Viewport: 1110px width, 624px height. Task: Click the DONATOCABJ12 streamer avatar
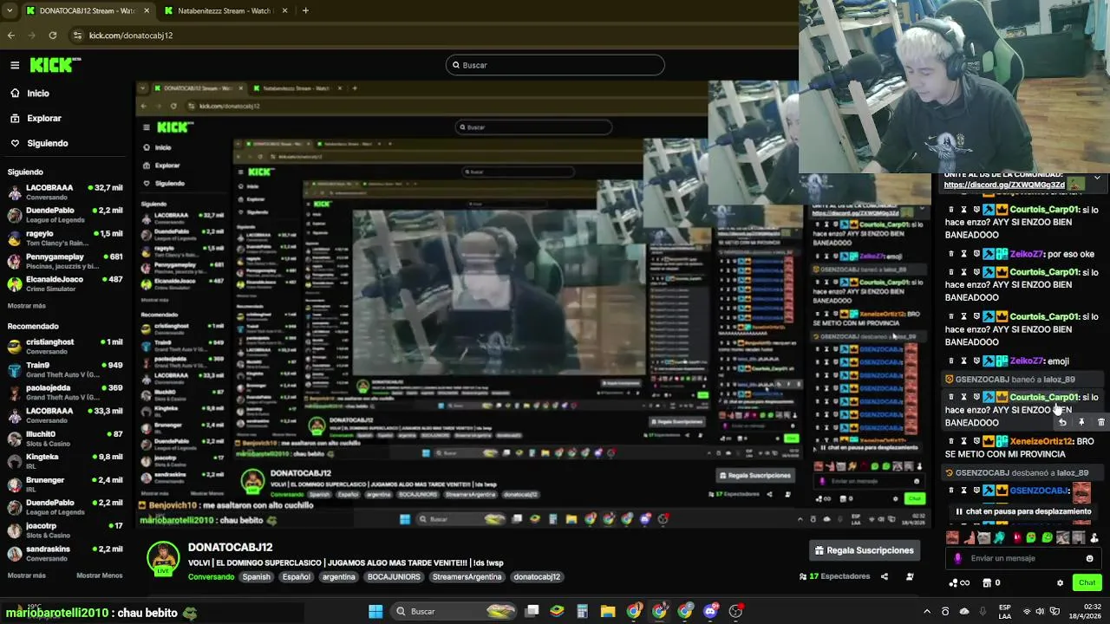pos(162,558)
